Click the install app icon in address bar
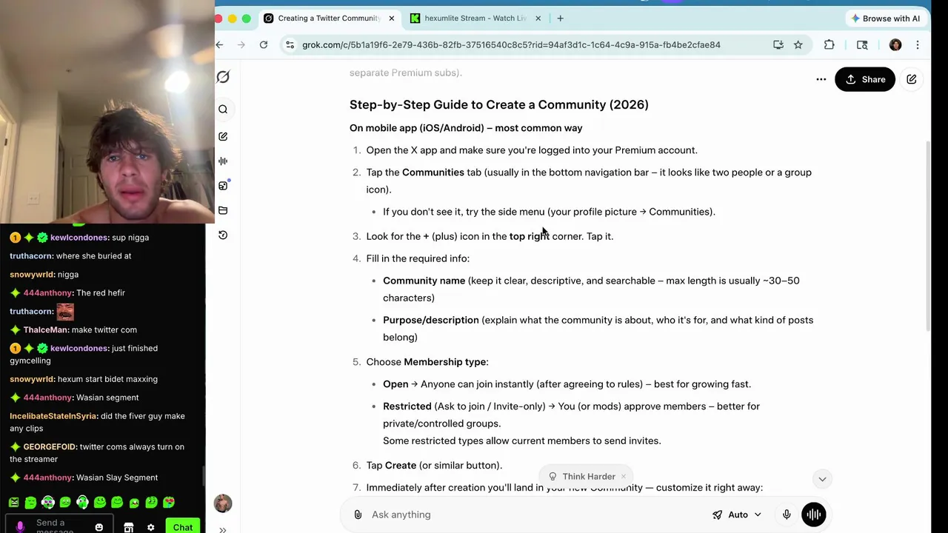The width and height of the screenshot is (948, 533). coord(778,45)
